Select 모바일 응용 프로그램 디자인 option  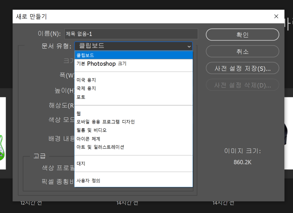pos(133,122)
